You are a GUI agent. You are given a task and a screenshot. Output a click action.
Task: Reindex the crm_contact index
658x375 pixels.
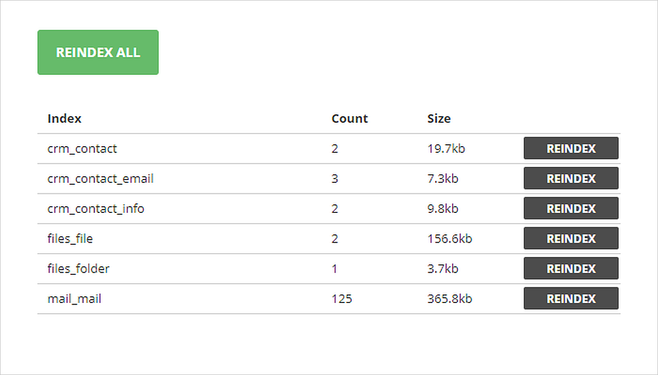(x=571, y=148)
